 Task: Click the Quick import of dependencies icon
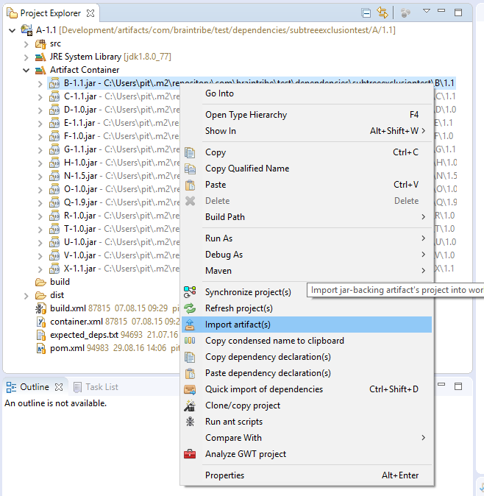[x=190, y=389]
